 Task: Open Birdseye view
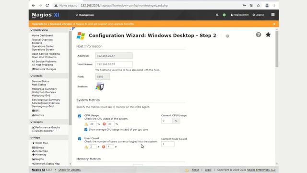click(x=37, y=43)
